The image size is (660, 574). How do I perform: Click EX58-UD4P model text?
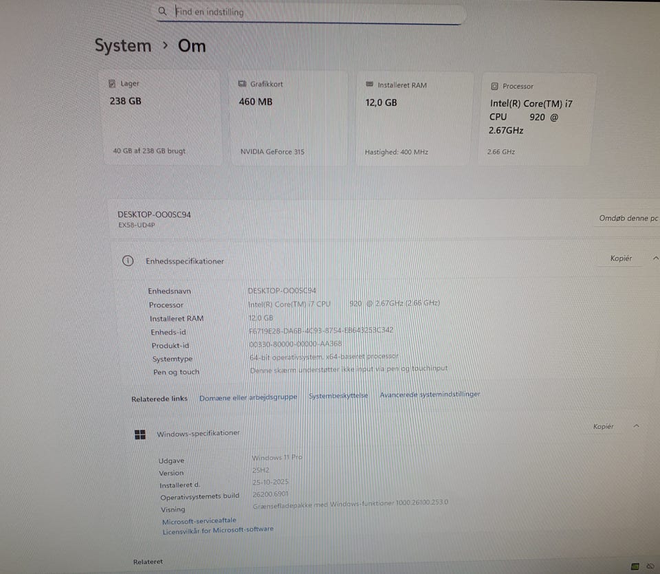136,225
